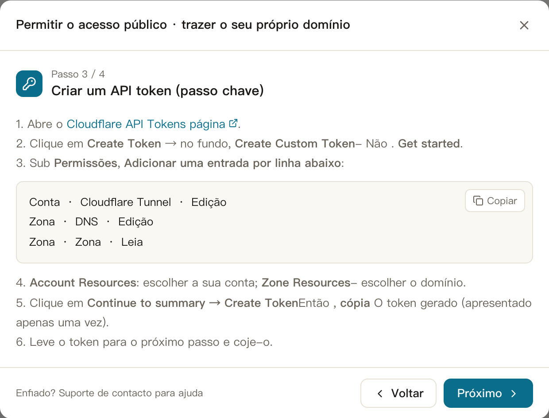Go back with the Voltar button

tap(398, 393)
